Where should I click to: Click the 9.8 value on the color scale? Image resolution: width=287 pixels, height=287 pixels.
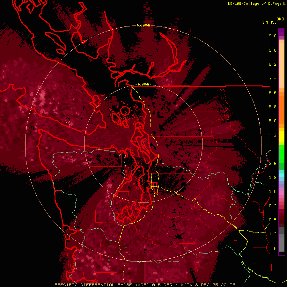pos(273,36)
